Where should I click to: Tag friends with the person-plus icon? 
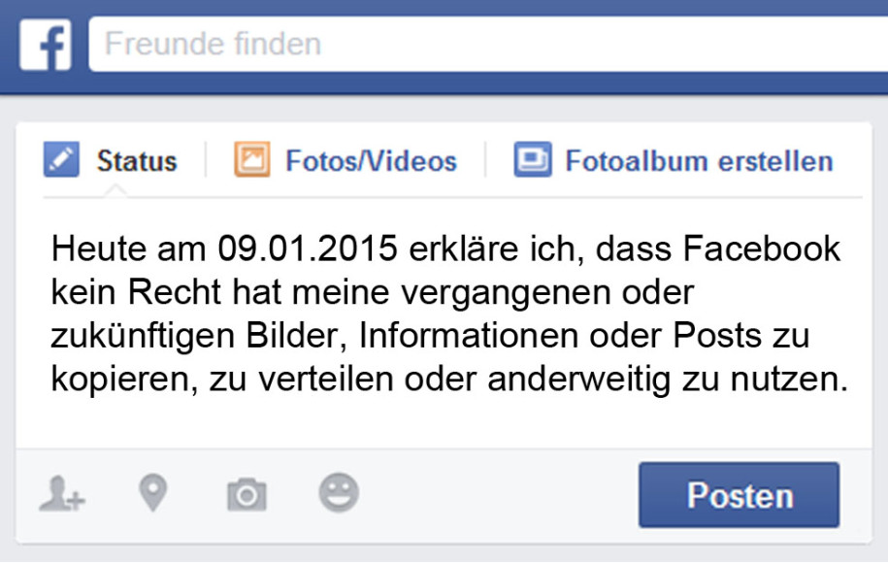tap(62, 493)
